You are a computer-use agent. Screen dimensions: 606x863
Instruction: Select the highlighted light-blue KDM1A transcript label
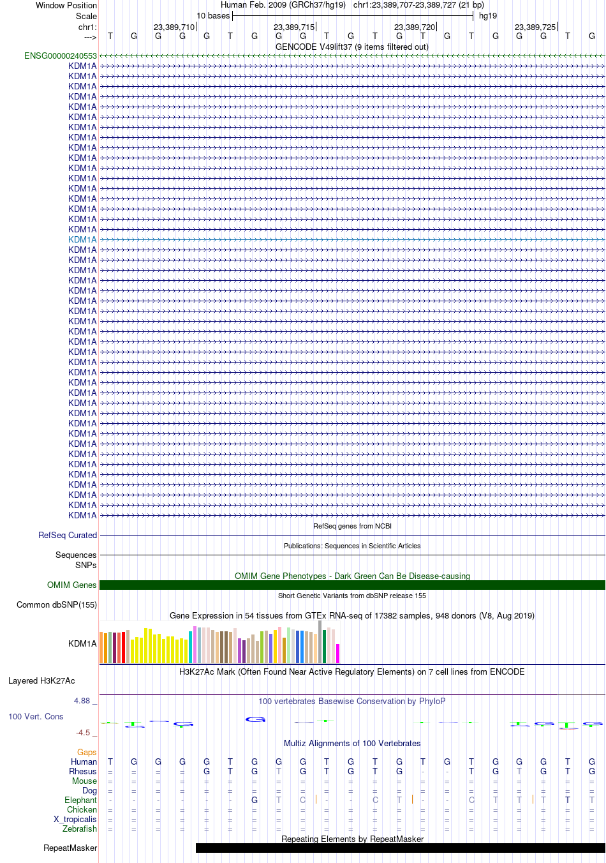(83, 240)
